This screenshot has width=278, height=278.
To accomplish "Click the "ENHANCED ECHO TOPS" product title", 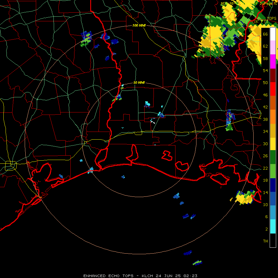I will 108,276.
